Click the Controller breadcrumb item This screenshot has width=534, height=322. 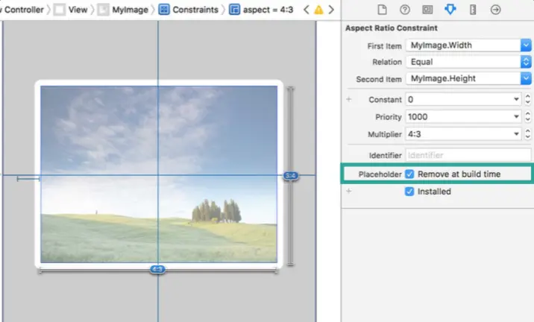(x=23, y=10)
